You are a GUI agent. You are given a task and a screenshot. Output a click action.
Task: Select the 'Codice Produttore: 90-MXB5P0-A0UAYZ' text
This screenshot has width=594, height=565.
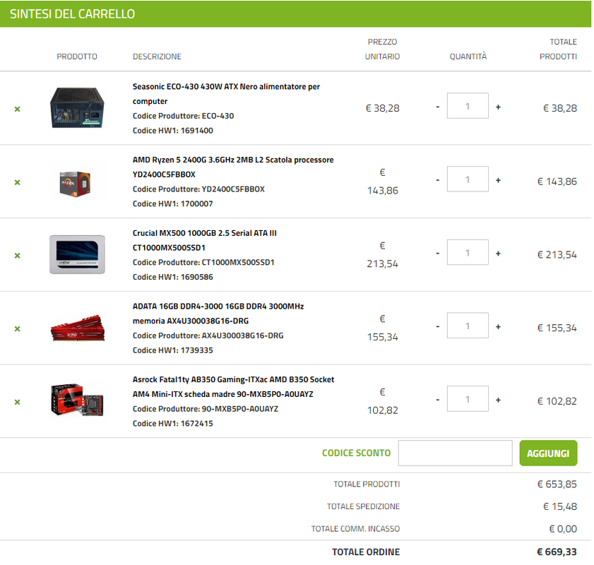click(206, 409)
